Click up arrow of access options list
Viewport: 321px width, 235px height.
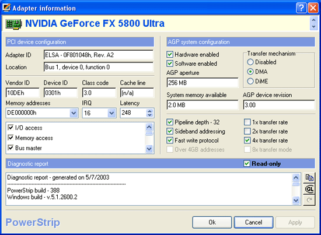coord(149,127)
